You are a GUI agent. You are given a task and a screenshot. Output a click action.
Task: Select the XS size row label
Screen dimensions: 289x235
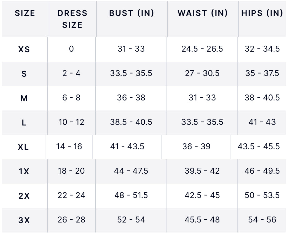(24, 49)
